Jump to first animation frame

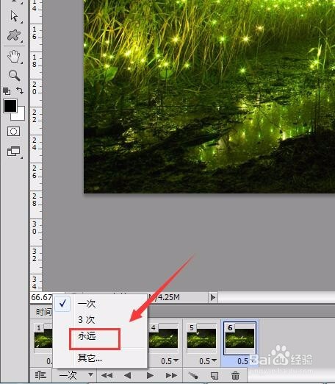point(107,375)
